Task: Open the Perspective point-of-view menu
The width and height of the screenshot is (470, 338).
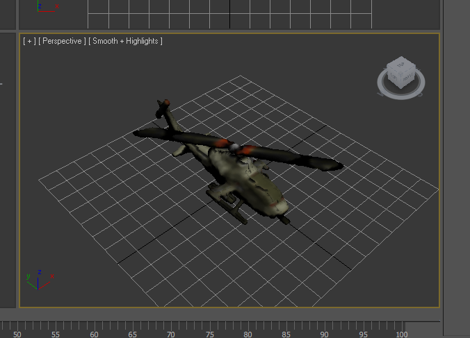Action: (62, 41)
